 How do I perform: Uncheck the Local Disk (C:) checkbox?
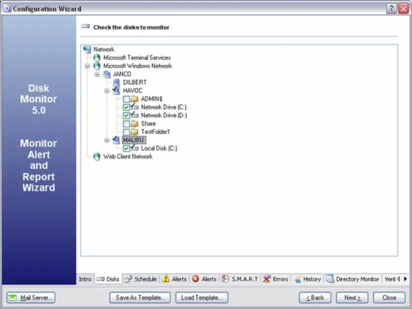126,148
